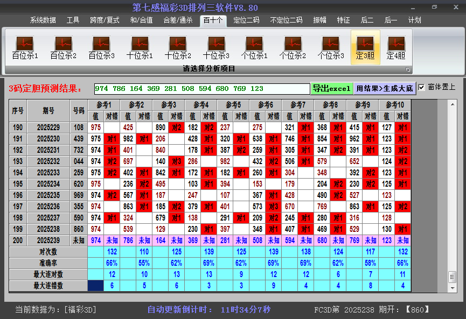Click the 个位杀3 icon
The image size is (466, 319).
pos(331,47)
